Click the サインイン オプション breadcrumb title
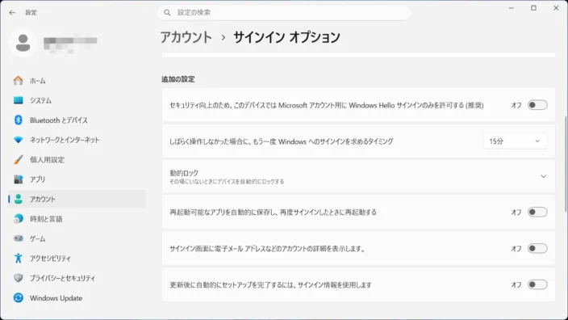This screenshot has height=320, width=568. click(286, 37)
